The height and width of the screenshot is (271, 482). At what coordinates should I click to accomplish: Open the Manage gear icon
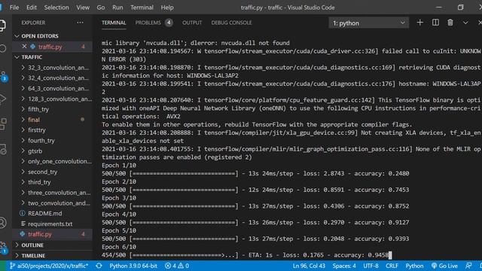click(x=3, y=248)
